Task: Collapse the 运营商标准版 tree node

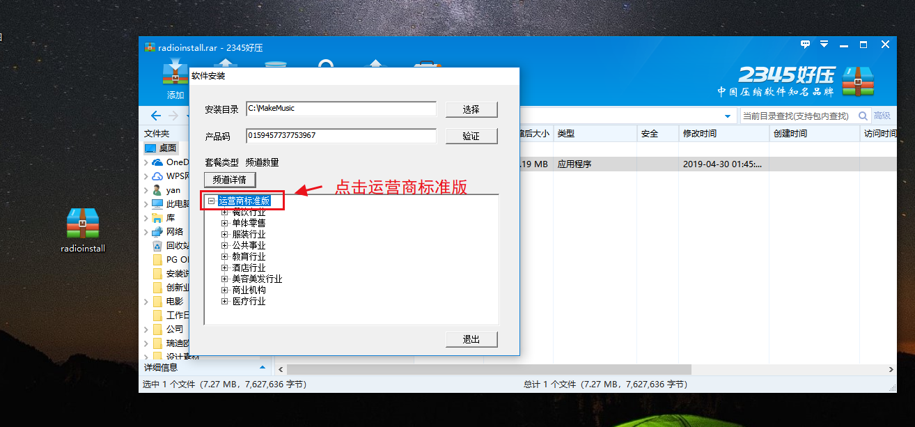Action: tap(211, 201)
